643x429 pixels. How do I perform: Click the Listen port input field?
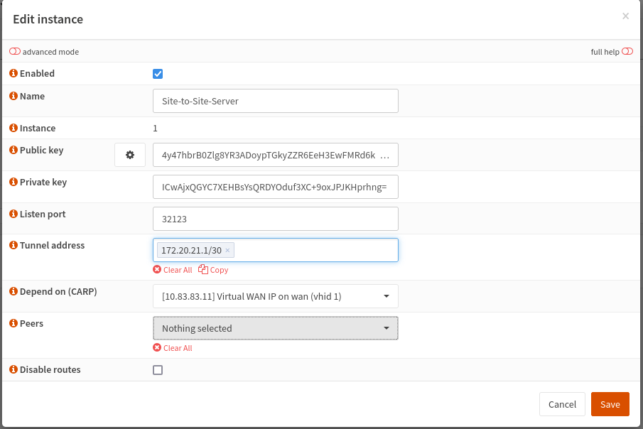tap(275, 219)
